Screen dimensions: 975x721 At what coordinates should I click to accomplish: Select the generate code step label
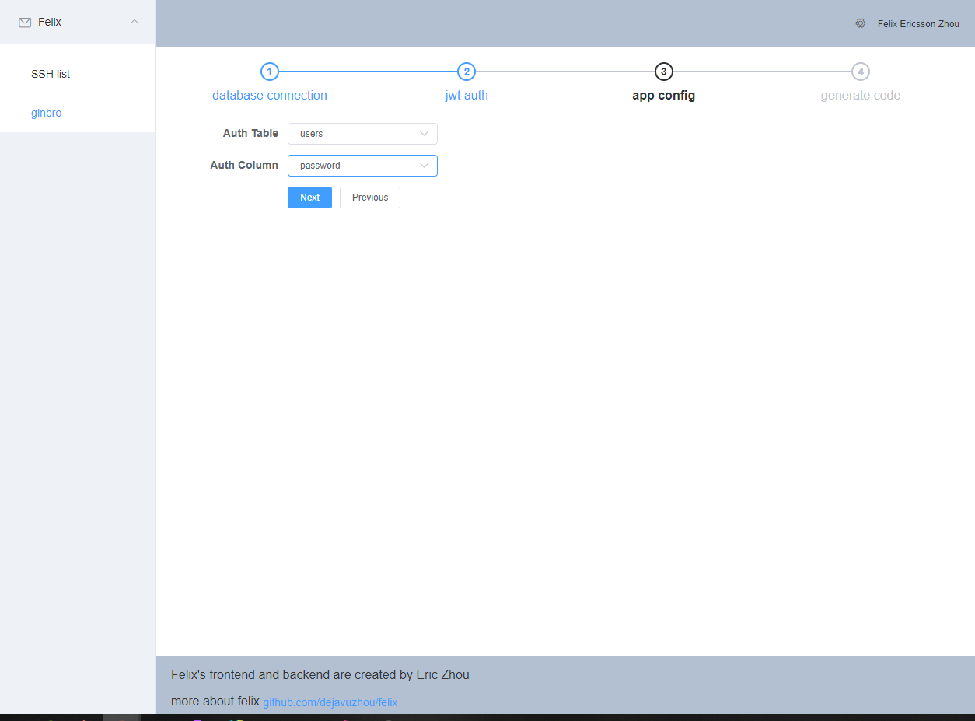(860, 96)
